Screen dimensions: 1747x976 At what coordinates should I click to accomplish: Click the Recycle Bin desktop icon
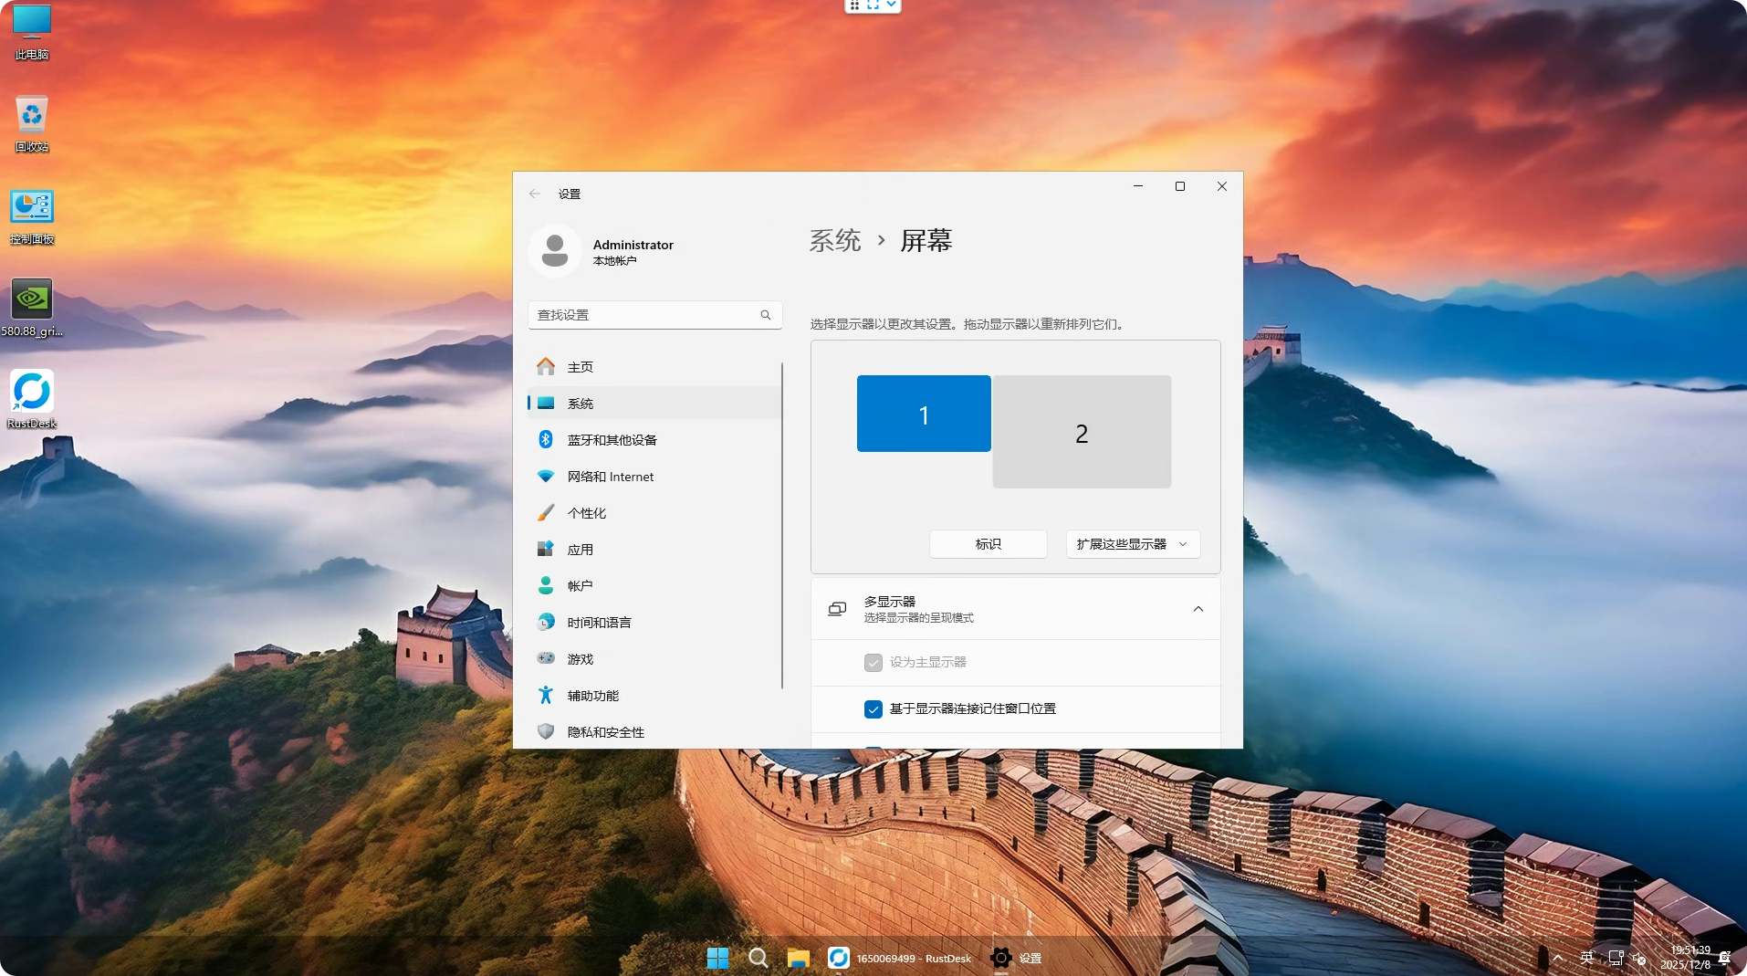[32, 117]
